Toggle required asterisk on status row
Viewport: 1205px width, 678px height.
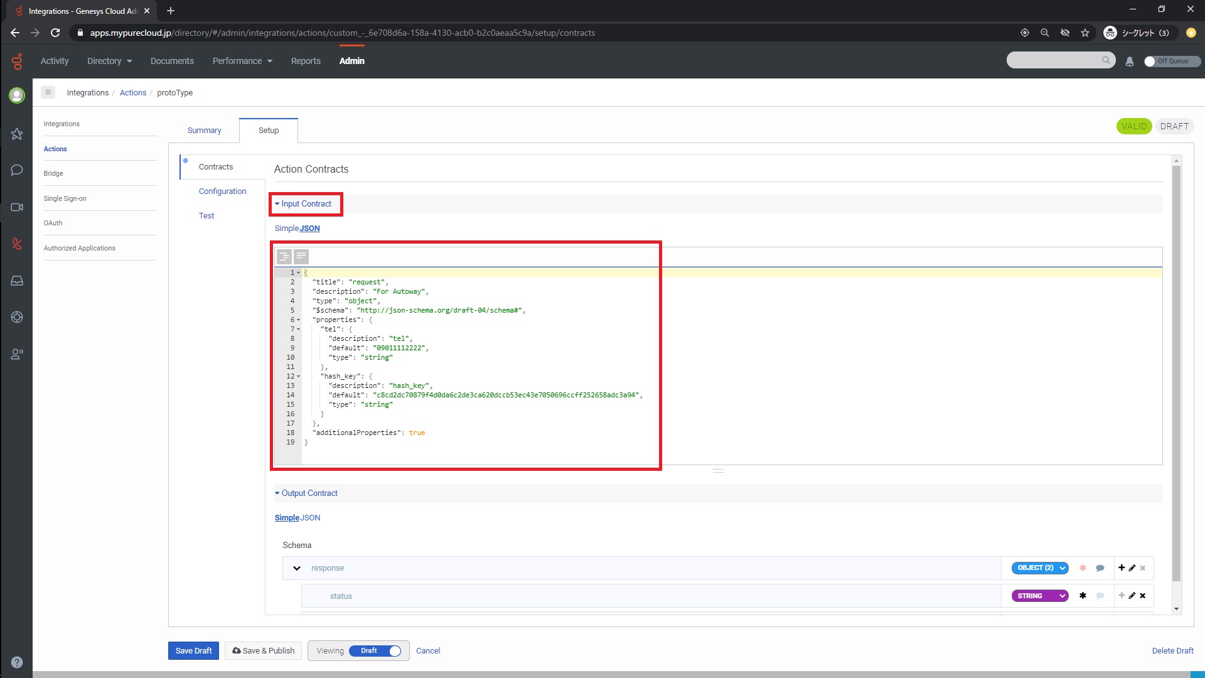click(1083, 596)
